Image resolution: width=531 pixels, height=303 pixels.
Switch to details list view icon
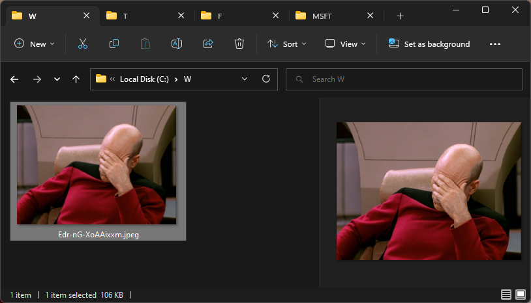click(x=506, y=295)
